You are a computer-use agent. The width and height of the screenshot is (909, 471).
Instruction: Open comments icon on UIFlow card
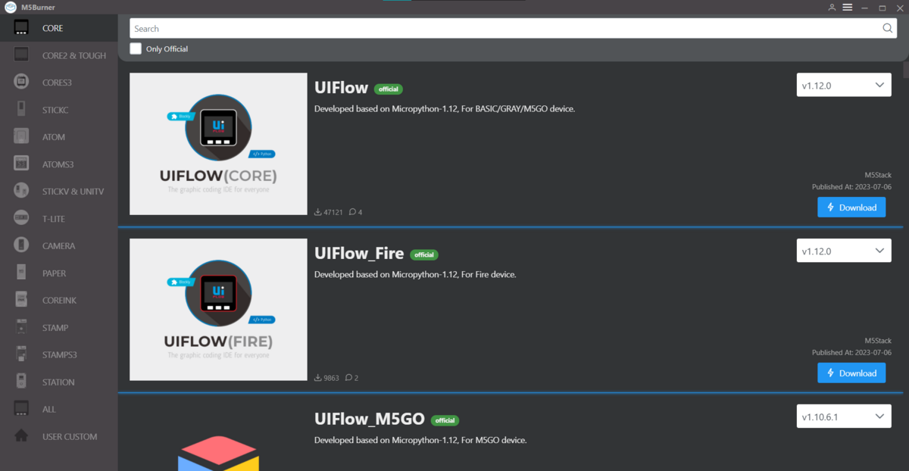tap(352, 212)
